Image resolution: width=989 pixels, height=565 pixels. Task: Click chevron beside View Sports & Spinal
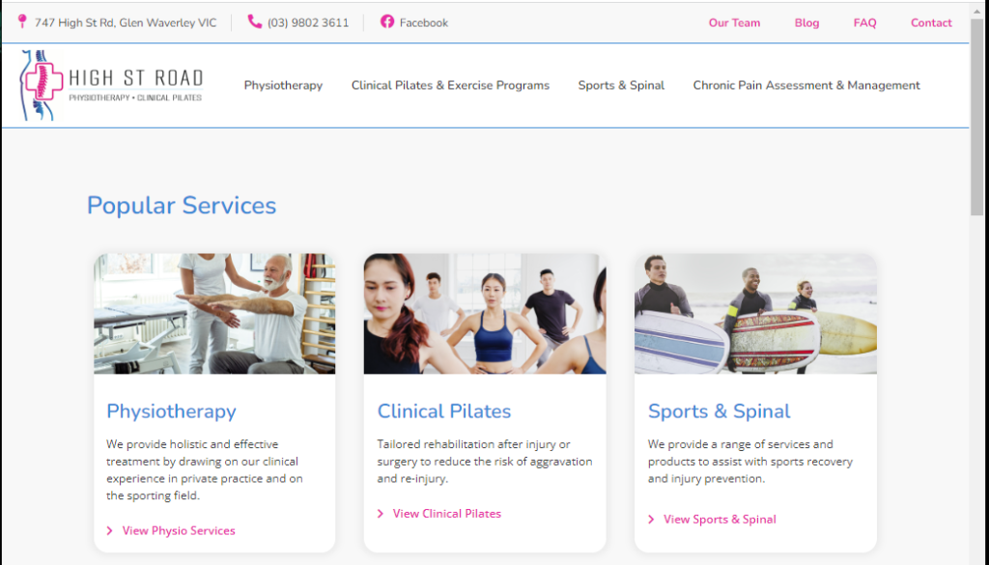pos(651,520)
